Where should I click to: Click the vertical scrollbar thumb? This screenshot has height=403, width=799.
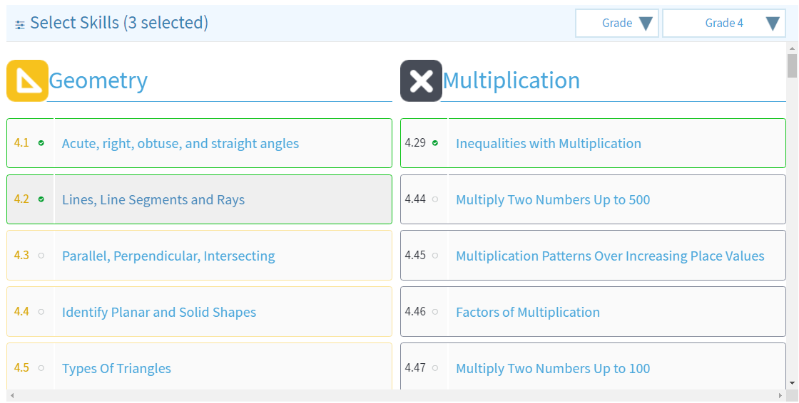(792, 66)
